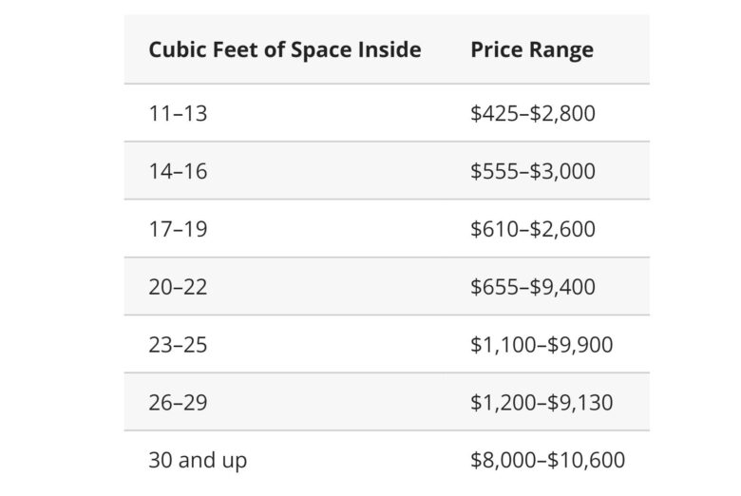Pick the 20–22 cubic feet cell
The width and height of the screenshot is (741, 496).
[x=178, y=287]
